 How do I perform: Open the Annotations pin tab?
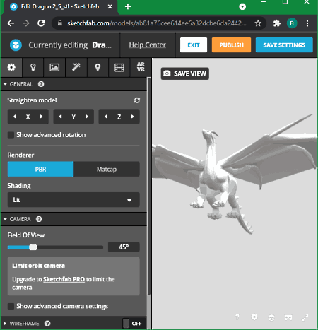point(98,68)
